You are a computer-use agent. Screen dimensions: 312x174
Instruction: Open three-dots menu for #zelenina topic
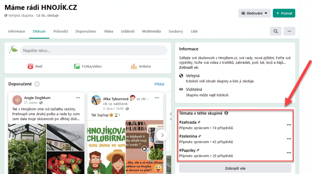tap(289, 139)
